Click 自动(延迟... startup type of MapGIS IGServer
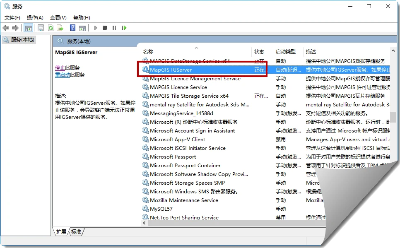The height and width of the screenshot is (248, 400). [x=288, y=70]
